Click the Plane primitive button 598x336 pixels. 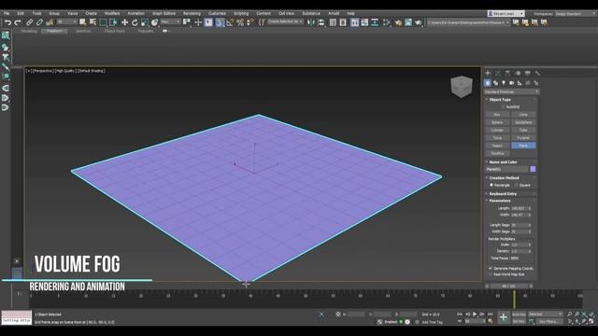click(x=523, y=146)
